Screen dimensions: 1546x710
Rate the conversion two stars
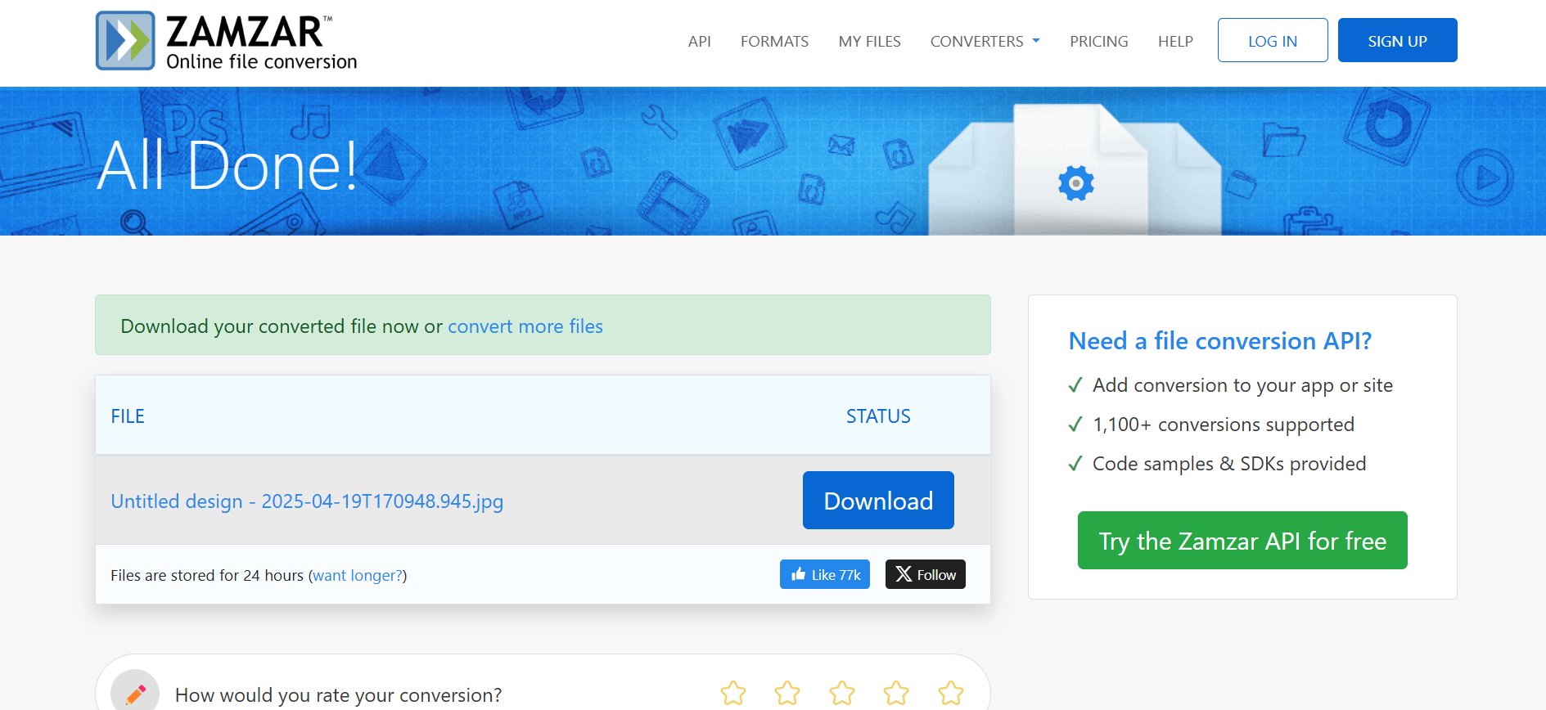pyautogui.click(x=787, y=694)
